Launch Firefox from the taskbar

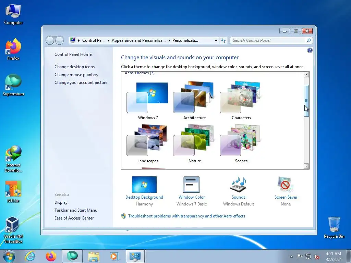click(x=51, y=256)
